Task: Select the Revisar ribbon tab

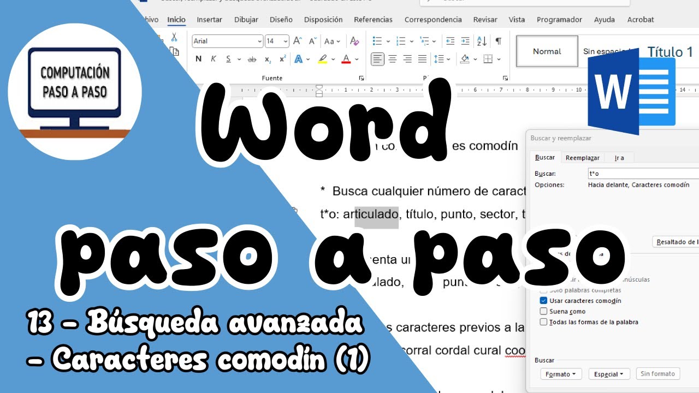Action: [x=485, y=20]
